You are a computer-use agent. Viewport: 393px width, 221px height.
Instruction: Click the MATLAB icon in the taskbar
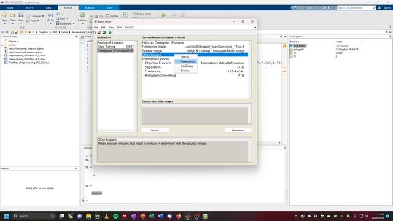pos(188,216)
